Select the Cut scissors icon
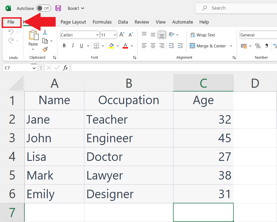This screenshot has width=277, height=222. pyautogui.click(x=45, y=32)
